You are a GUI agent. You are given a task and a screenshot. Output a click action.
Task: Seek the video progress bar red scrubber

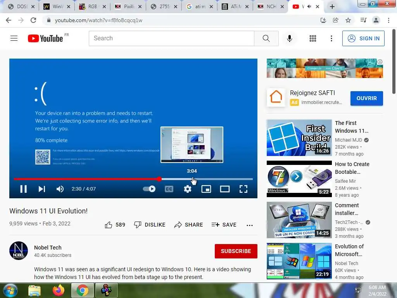pyautogui.click(x=159, y=179)
